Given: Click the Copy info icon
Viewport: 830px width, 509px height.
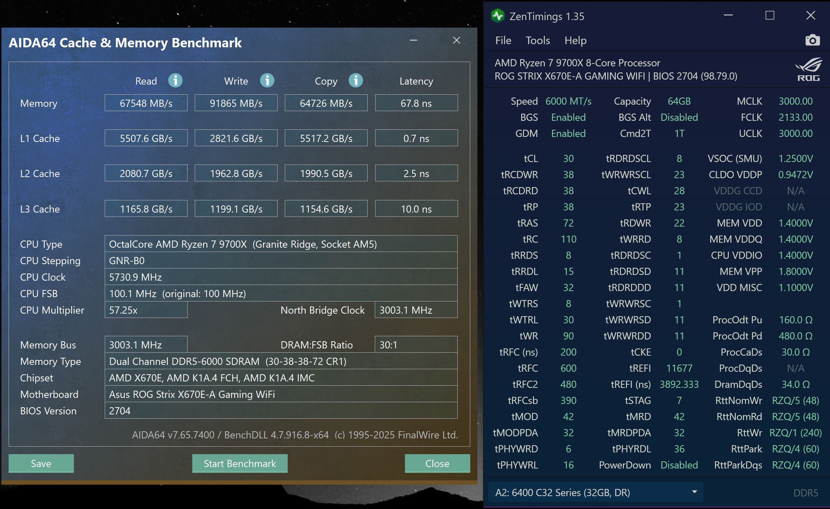Looking at the screenshot, I should [x=356, y=81].
